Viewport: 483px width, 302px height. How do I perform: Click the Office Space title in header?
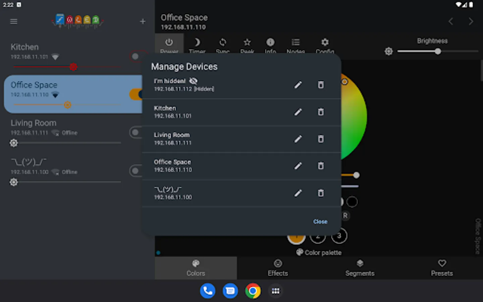point(184,17)
